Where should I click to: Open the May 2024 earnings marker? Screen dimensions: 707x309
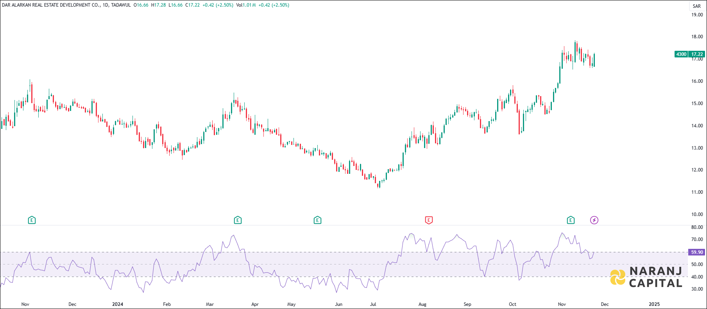(317, 220)
